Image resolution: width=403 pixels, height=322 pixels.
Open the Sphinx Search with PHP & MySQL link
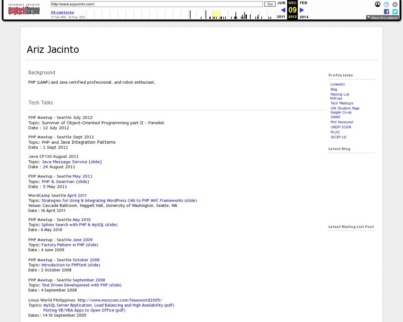coord(73,225)
